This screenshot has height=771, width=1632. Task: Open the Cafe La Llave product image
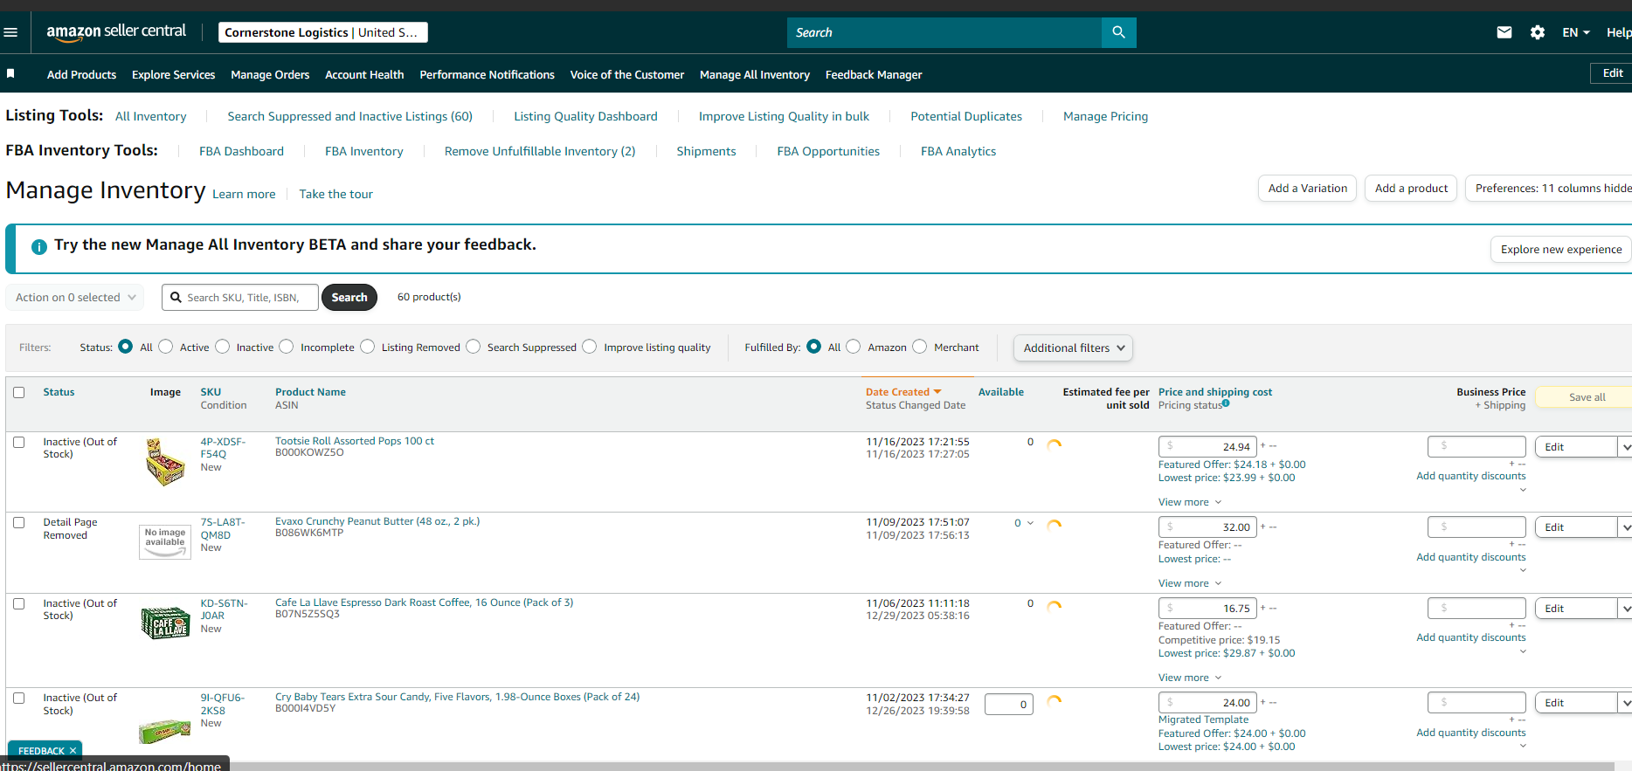pyautogui.click(x=165, y=623)
